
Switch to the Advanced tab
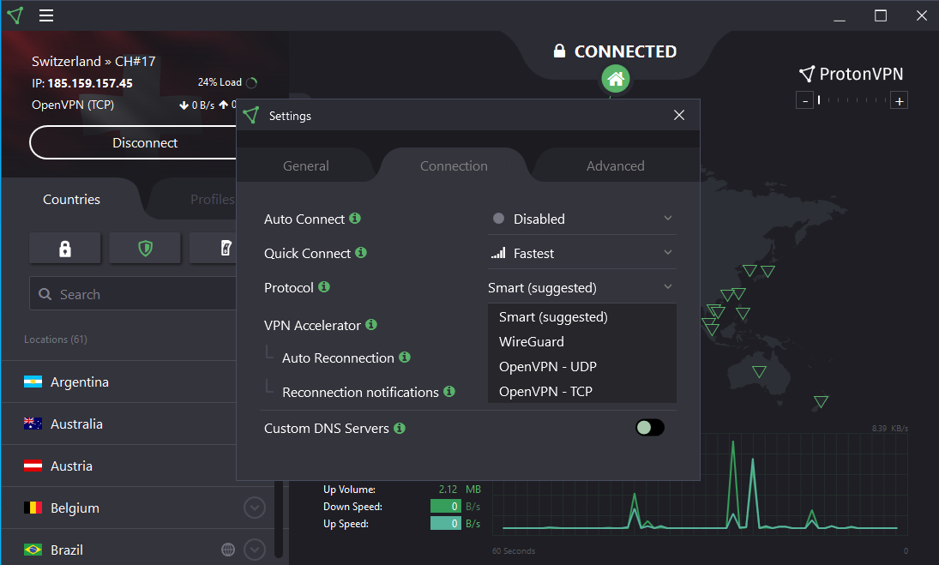point(615,165)
